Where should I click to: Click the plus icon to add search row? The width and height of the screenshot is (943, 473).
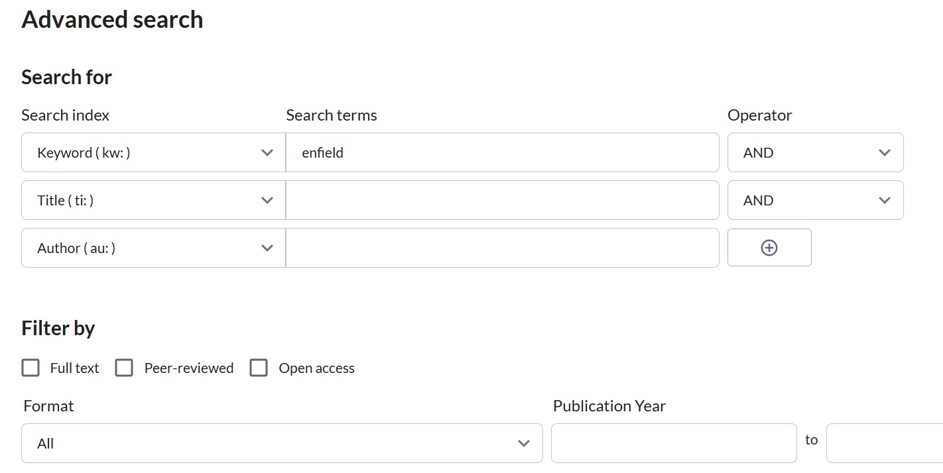[x=769, y=248]
